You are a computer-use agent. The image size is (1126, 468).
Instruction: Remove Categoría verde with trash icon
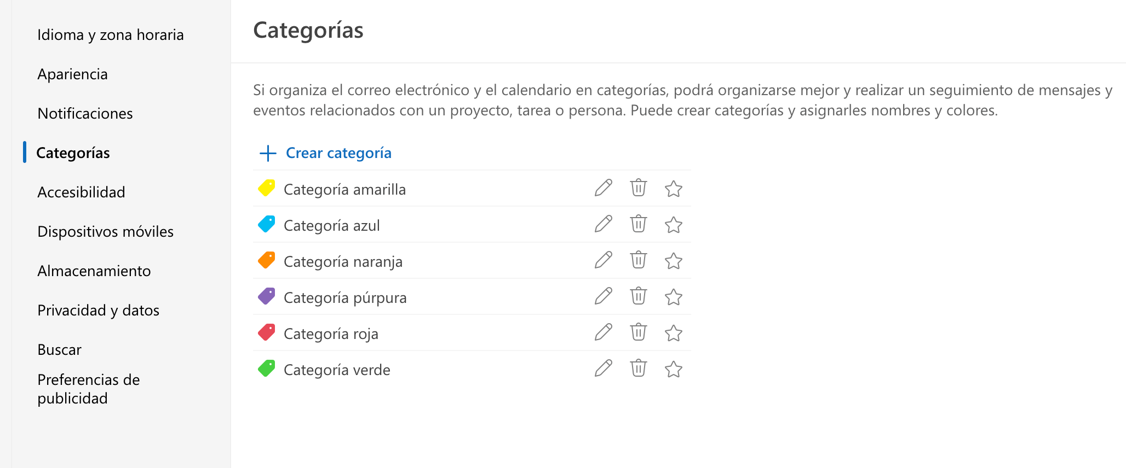coord(638,368)
